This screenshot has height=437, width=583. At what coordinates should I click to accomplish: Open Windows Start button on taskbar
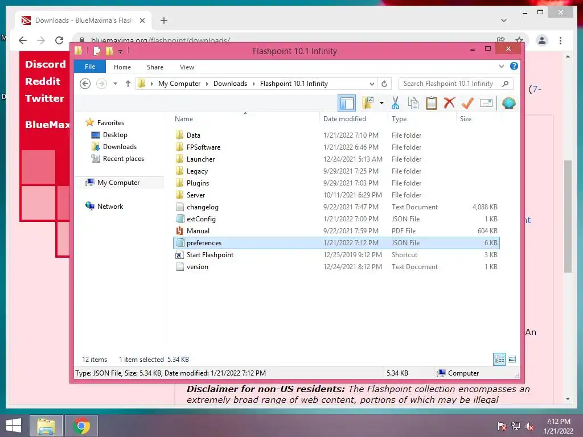point(14,426)
